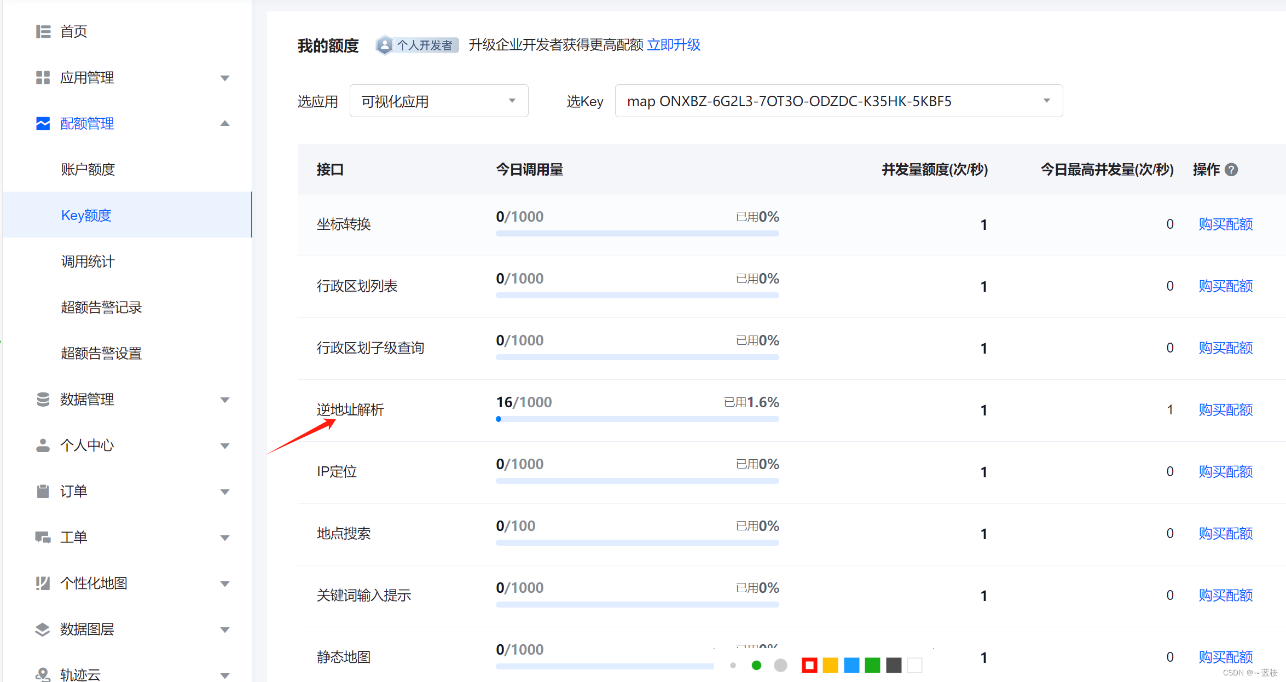Click the 已用1.6% usage text
Screen dimensions: 1286x682
[751, 402]
